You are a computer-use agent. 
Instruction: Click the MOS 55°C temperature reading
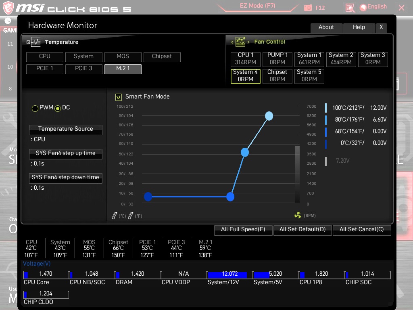pyautogui.click(x=89, y=248)
